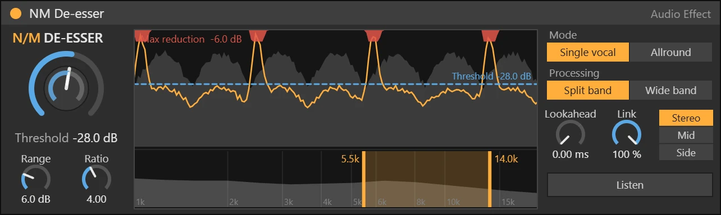Select Mid channel mode
This screenshot has width=721, height=215.
pos(686,135)
